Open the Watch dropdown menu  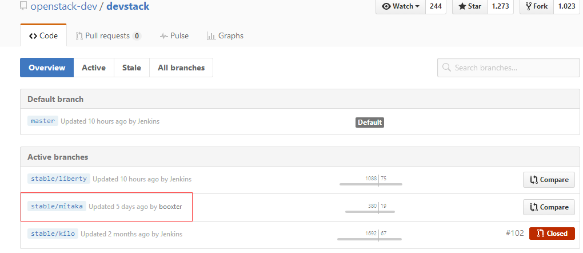(400, 6)
